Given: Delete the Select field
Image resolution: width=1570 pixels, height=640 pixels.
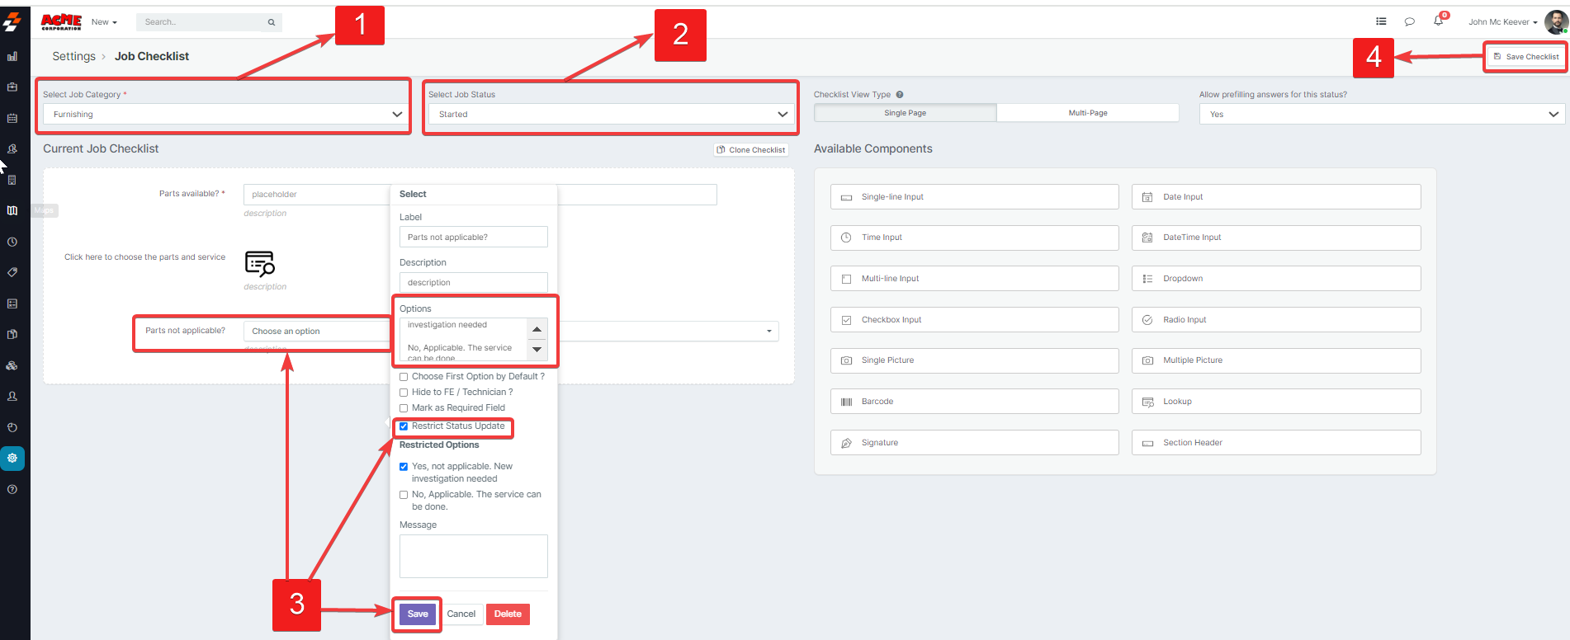Looking at the screenshot, I should (508, 614).
